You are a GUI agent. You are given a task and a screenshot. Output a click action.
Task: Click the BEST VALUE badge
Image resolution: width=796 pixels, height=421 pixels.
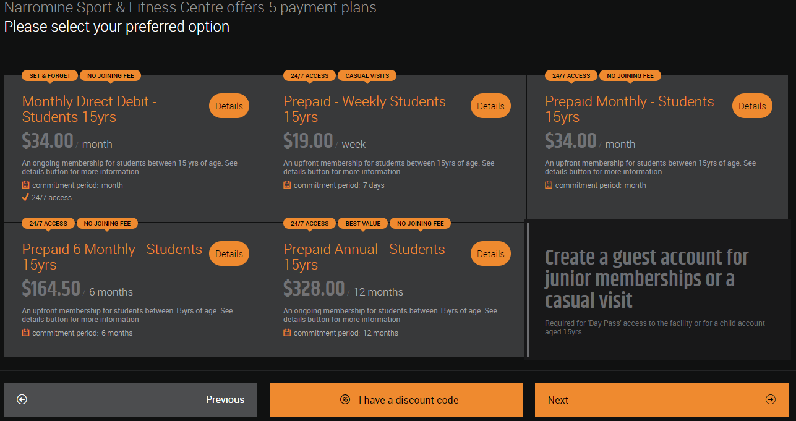(x=362, y=223)
